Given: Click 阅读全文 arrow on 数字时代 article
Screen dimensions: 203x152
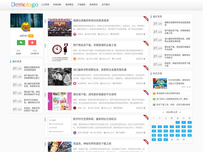Looking at the screenshot, I should 140,133.
